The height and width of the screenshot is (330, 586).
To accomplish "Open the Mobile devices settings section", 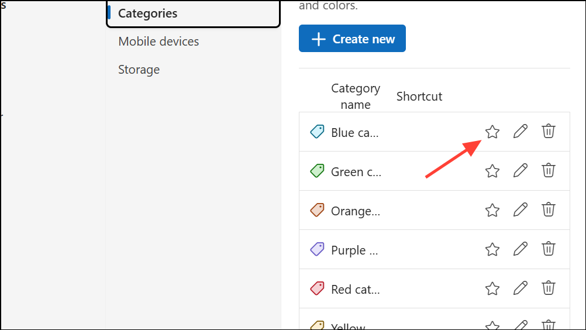I will (x=158, y=42).
